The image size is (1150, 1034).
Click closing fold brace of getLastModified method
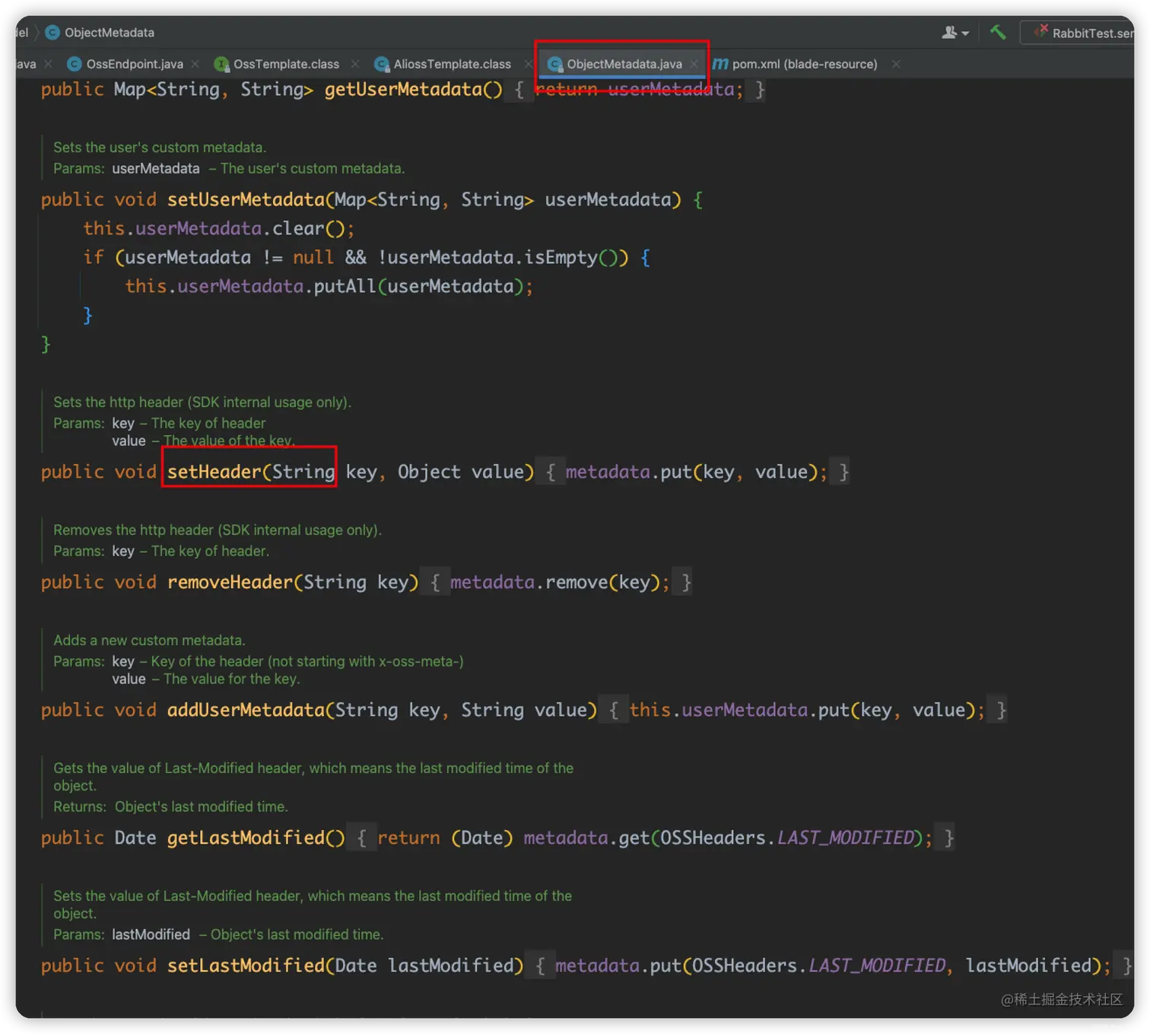[948, 838]
